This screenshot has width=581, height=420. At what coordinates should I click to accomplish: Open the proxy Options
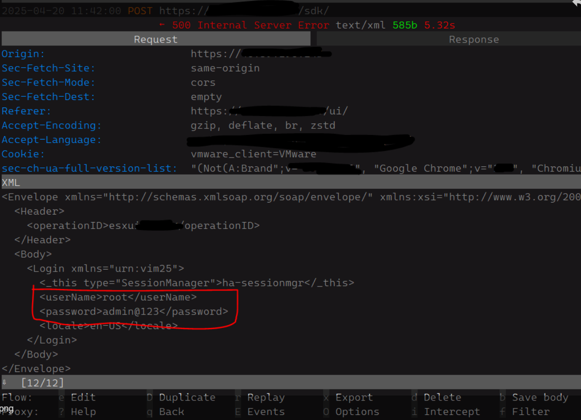pos(357,412)
